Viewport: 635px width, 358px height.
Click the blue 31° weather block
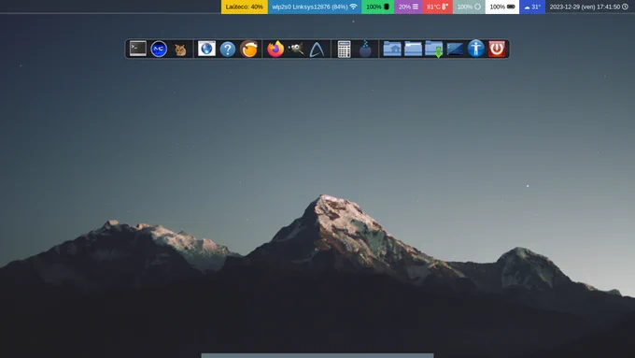point(532,7)
